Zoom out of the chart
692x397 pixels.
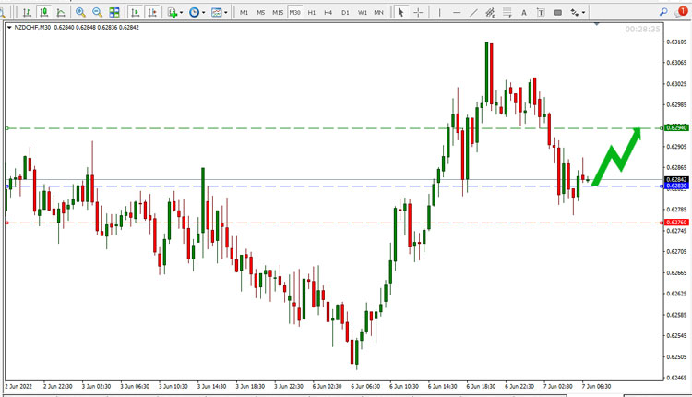pyautogui.click(x=97, y=12)
